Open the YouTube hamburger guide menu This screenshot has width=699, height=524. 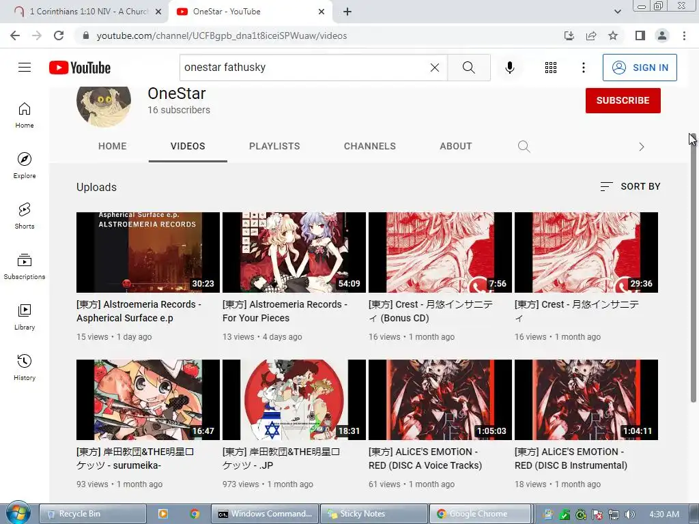[x=25, y=68]
